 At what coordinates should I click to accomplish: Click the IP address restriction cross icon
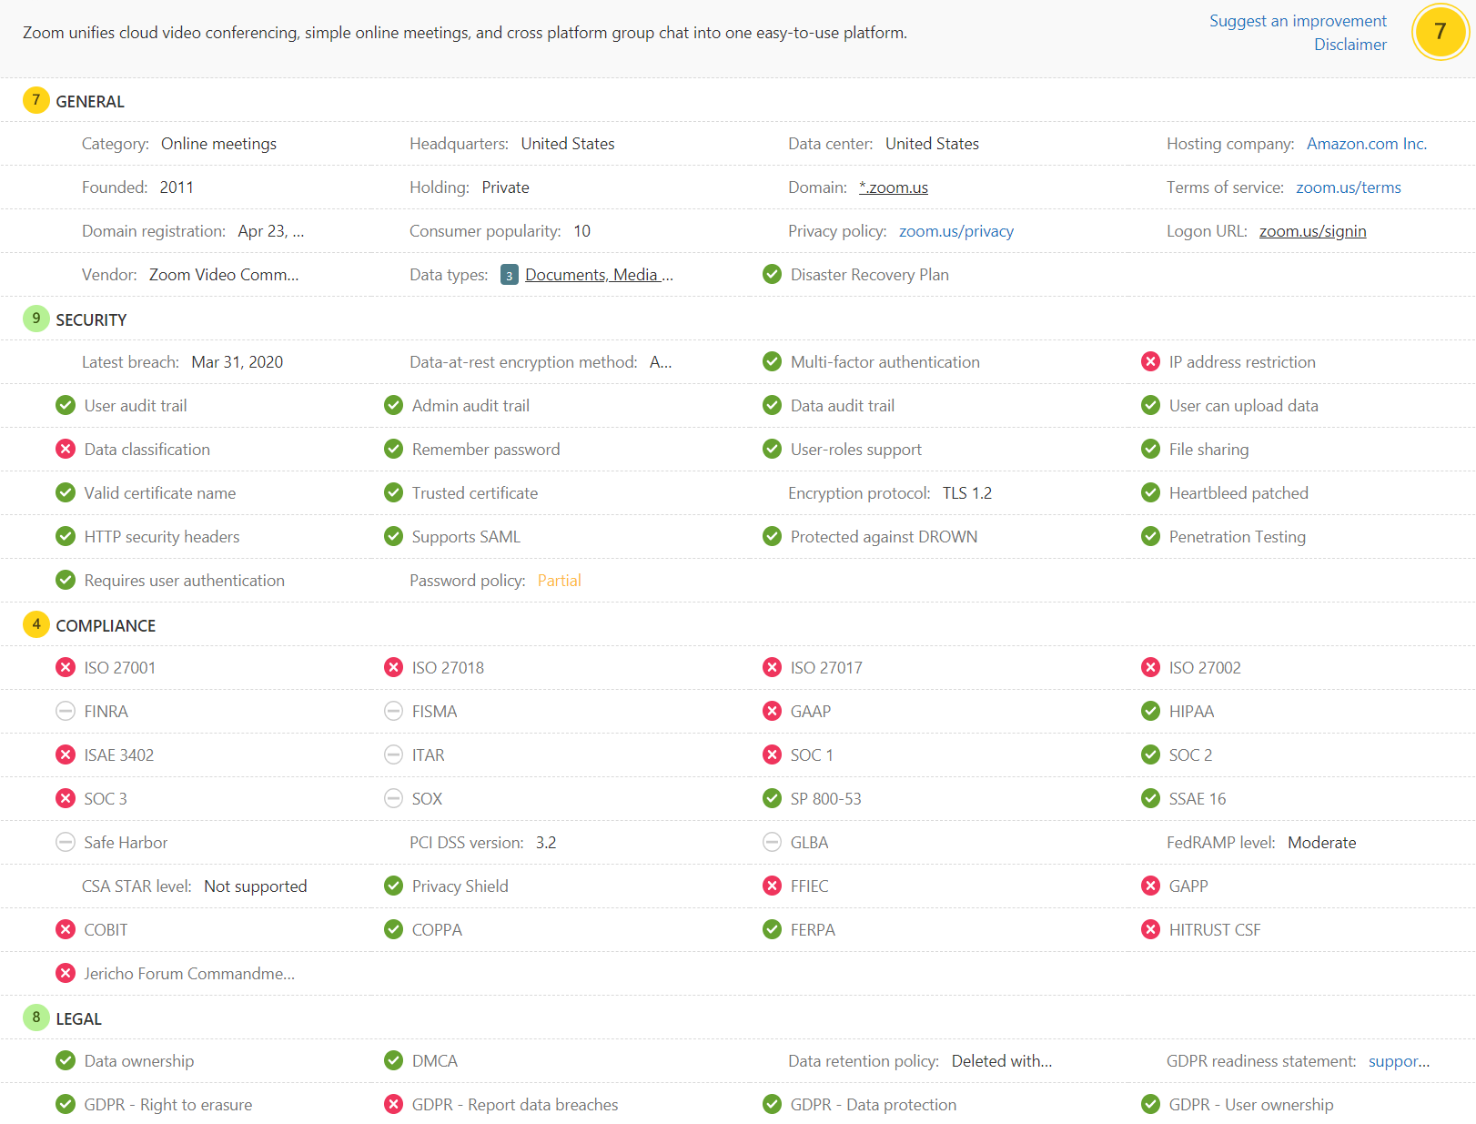tap(1150, 361)
